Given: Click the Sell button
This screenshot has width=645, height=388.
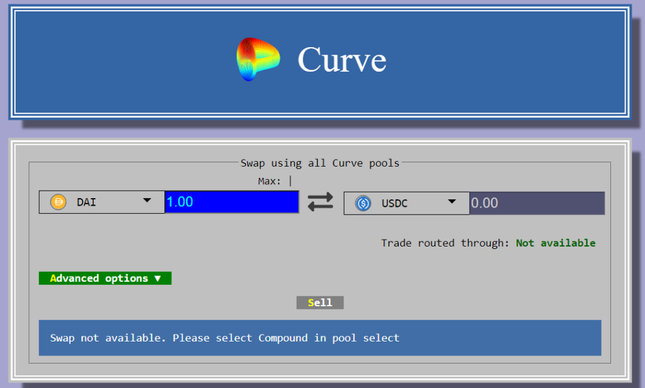Looking at the screenshot, I should [320, 302].
